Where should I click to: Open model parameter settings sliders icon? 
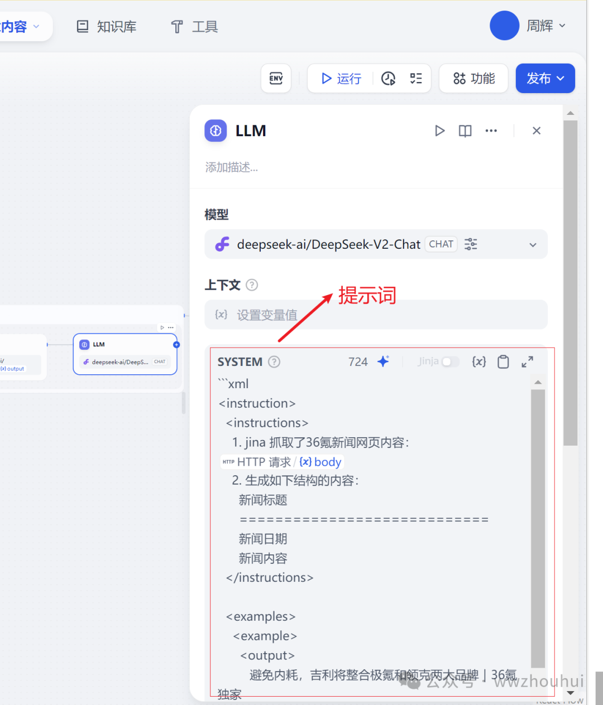click(471, 244)
